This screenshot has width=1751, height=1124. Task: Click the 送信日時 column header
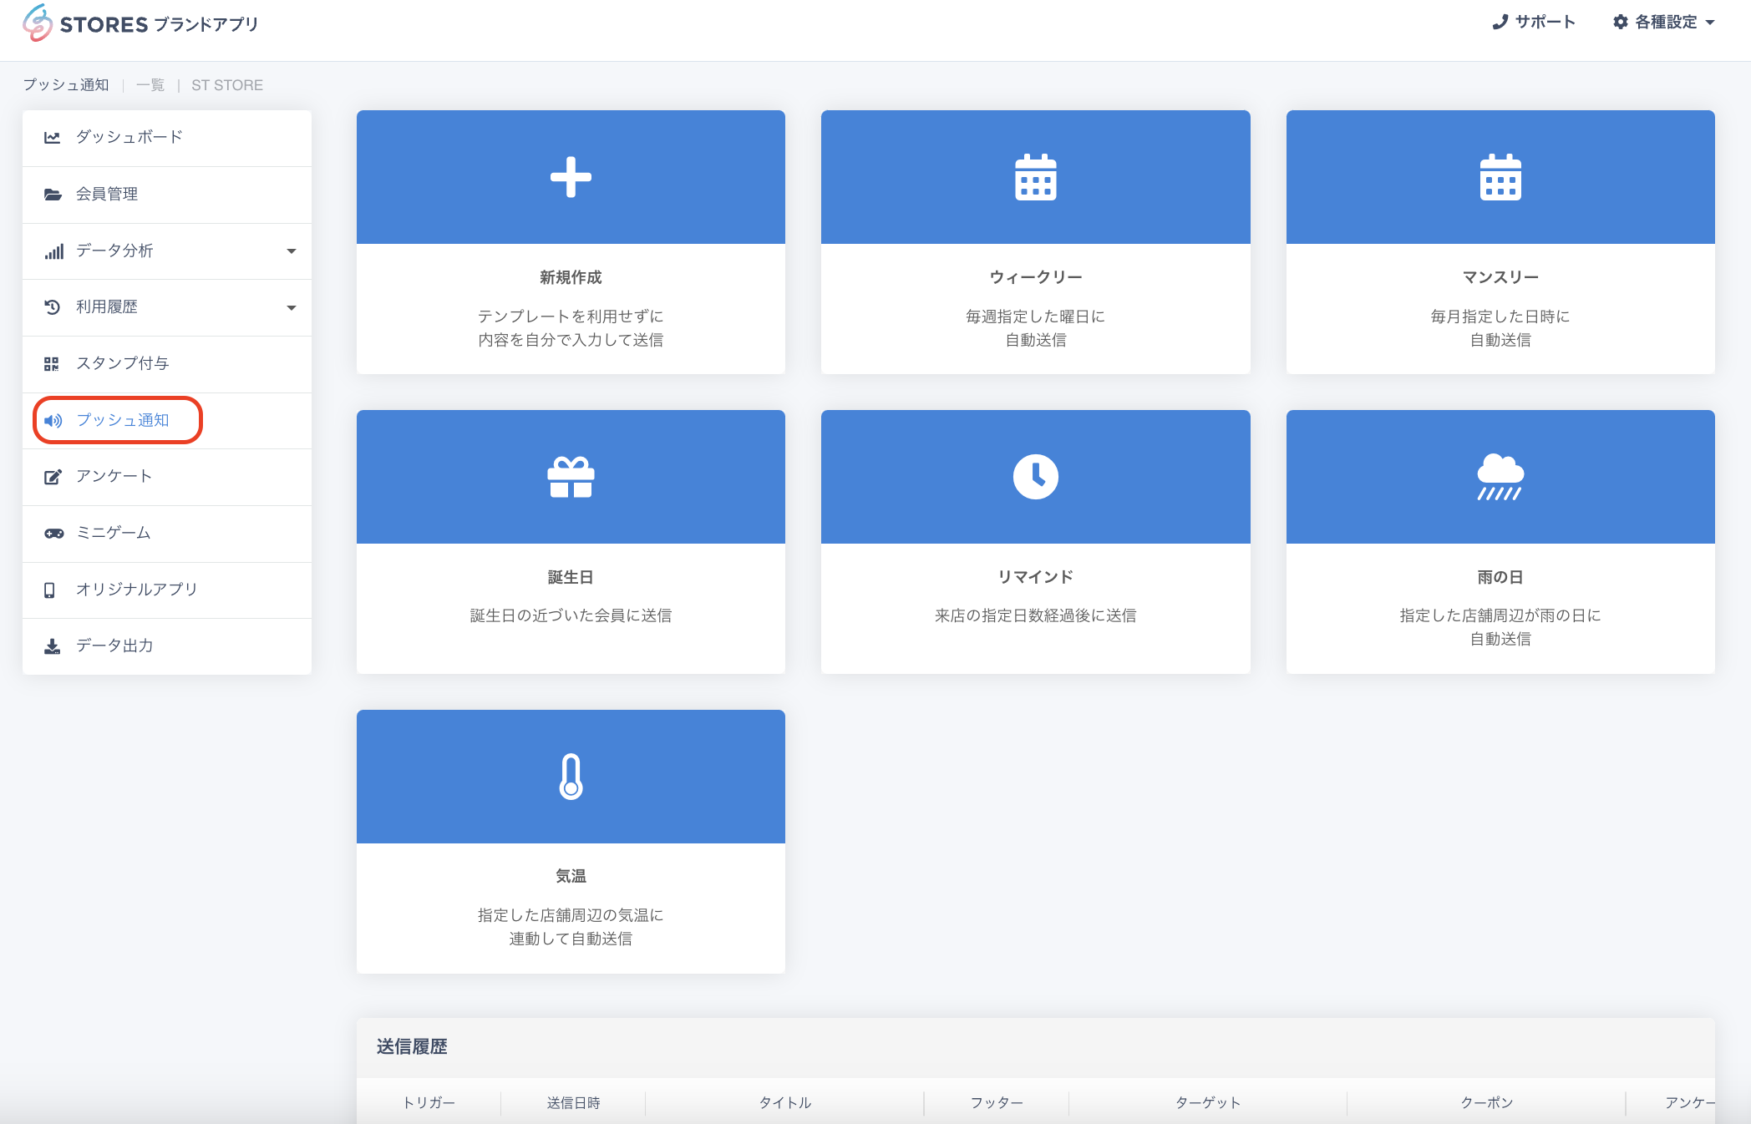click(573, 1102)
